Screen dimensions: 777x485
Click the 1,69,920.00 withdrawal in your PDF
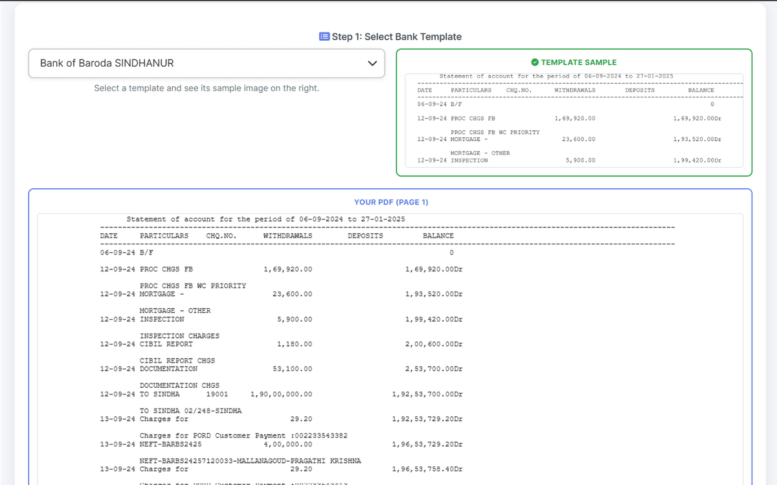(287, 269)
